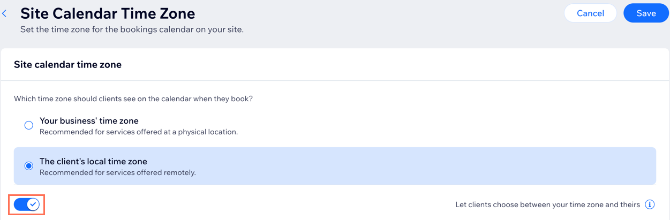Click the "Your business' time zone" label text
Screen dimensions: 670x220
pos(89,120)
